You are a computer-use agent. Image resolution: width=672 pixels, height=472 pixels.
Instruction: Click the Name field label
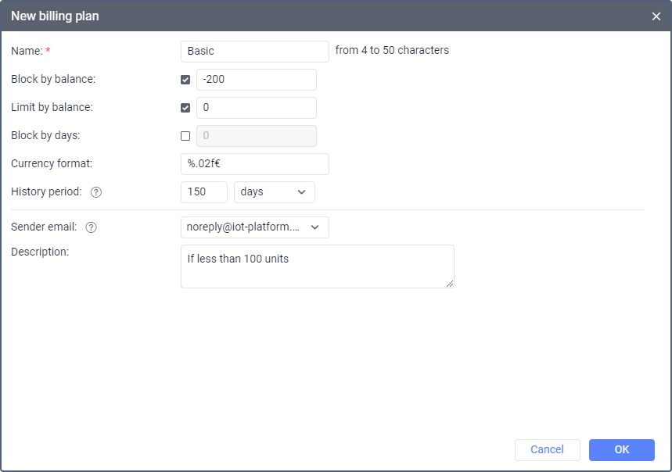click(27, 52)
